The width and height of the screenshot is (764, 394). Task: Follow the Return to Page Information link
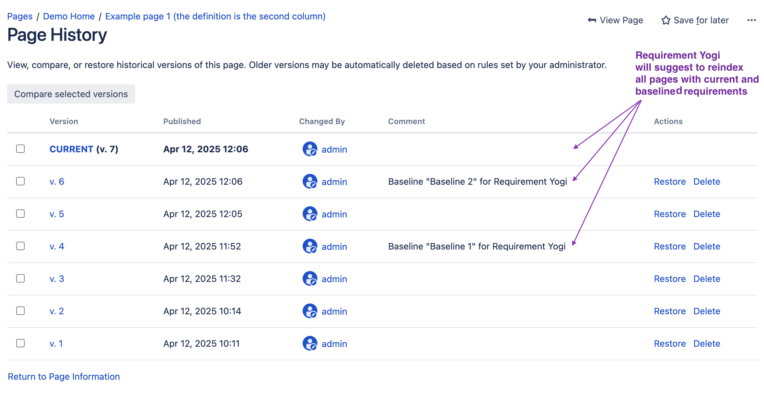click(64, 377)
